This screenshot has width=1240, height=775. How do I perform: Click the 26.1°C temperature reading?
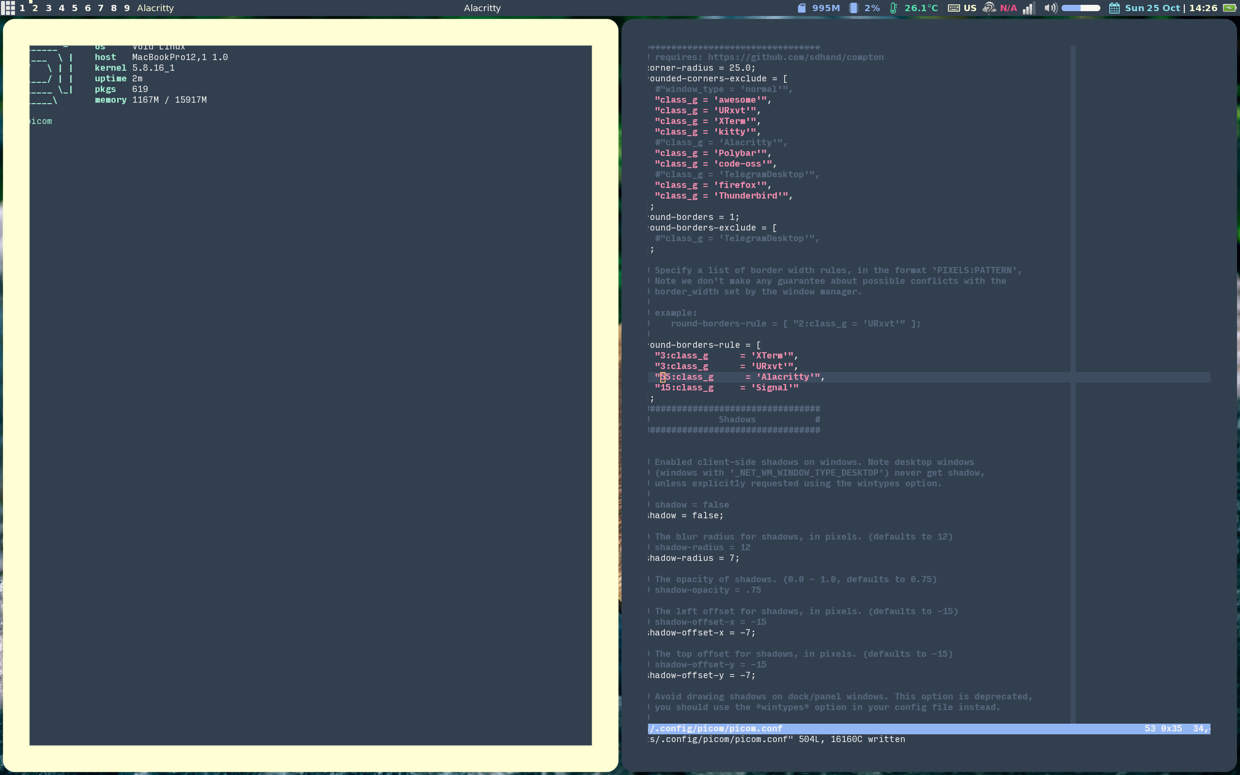tap(921, 8)
